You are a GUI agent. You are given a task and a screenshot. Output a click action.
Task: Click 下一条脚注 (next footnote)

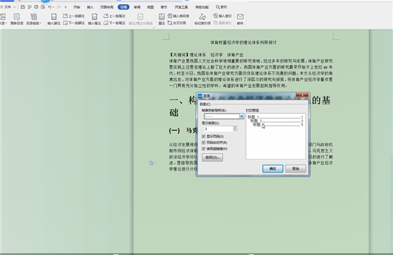(73, 23)
